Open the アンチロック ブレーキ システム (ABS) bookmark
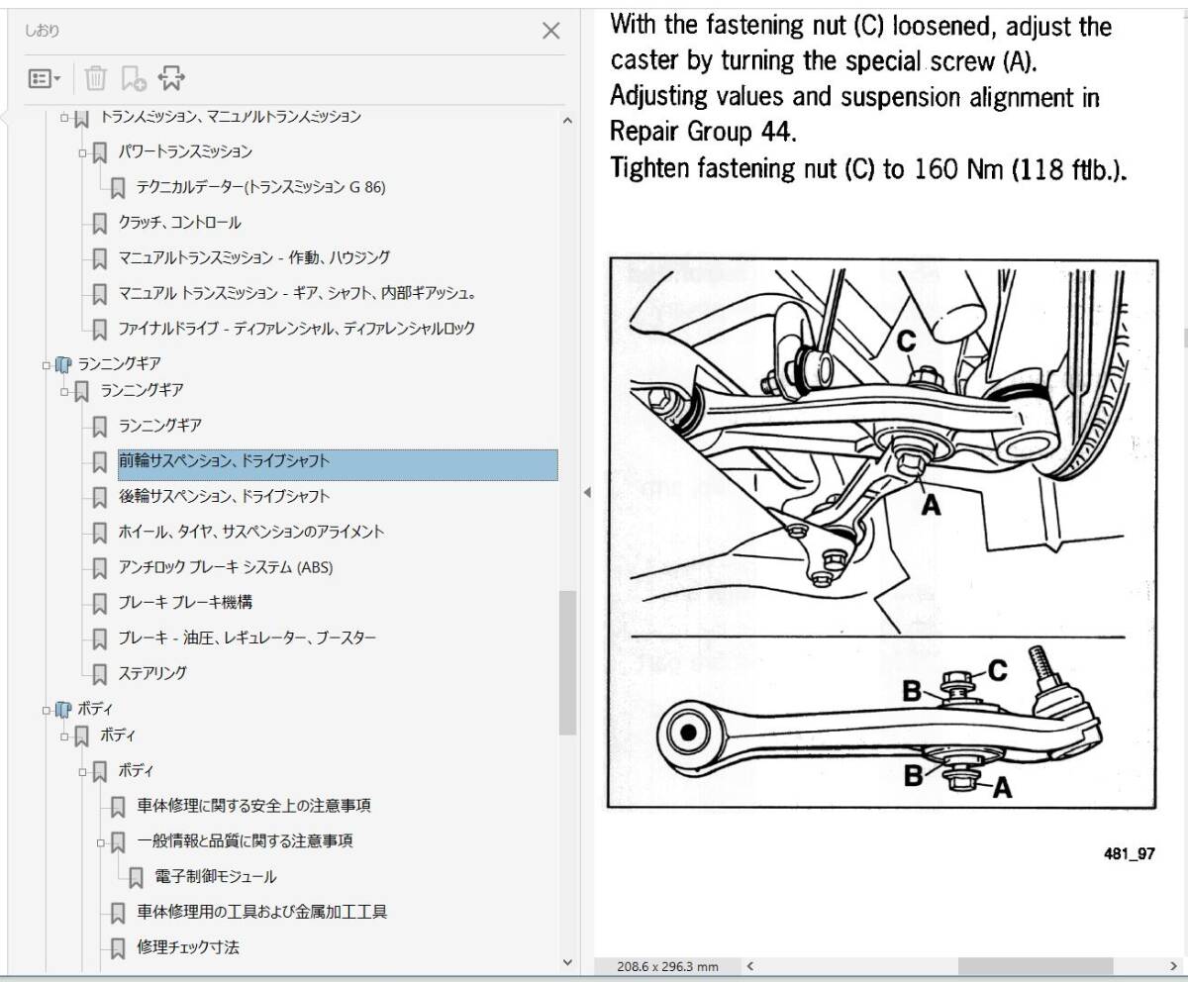The height and width of the screenshot is (982, 1188). coord(228,567)
